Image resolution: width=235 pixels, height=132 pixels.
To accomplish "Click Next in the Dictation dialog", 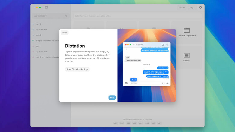I will coord(112,98).
